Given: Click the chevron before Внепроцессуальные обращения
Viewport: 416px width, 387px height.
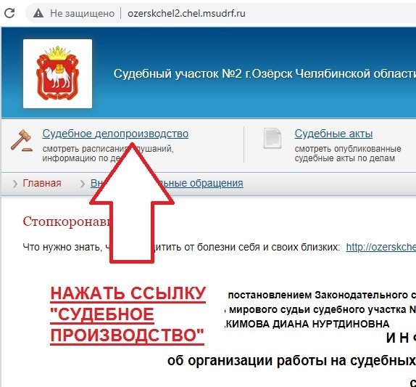Looking at the screenshot, I should 83,184.
